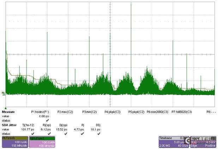Select the P2:max(C2) measurement column
The width and height of the screenshot is (218, 149).
(65, 112)
